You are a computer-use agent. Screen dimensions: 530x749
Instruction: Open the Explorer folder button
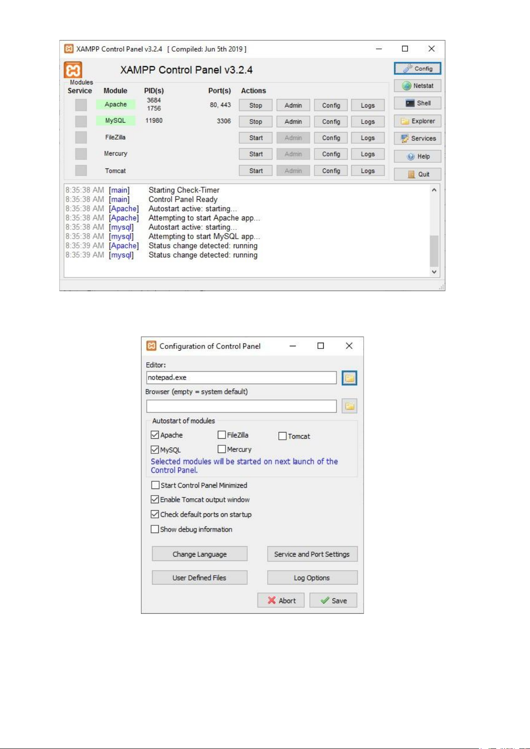click(x=417, y=121)
